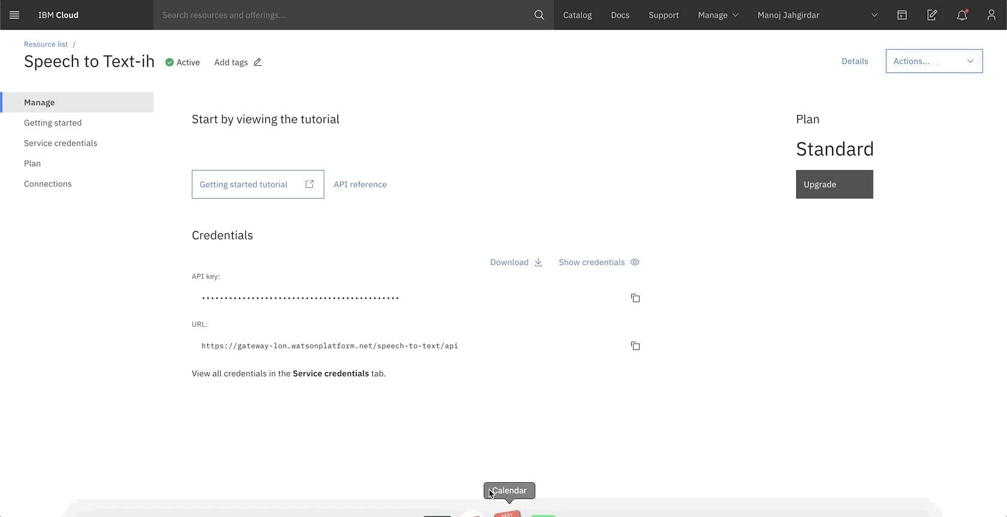1007x517 pixels.
Task: Select the gateway-lon URL text
Action: [x=330, y=346]
